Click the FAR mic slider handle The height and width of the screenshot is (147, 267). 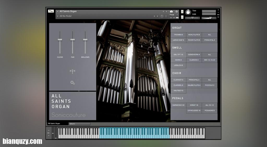tap(72, 40)
